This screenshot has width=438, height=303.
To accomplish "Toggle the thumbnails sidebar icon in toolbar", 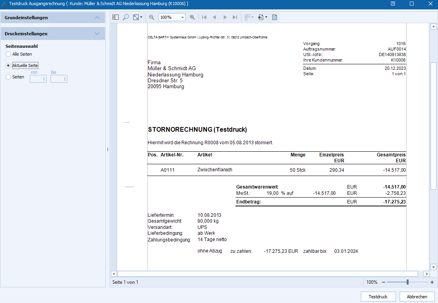I will (115, 17).
